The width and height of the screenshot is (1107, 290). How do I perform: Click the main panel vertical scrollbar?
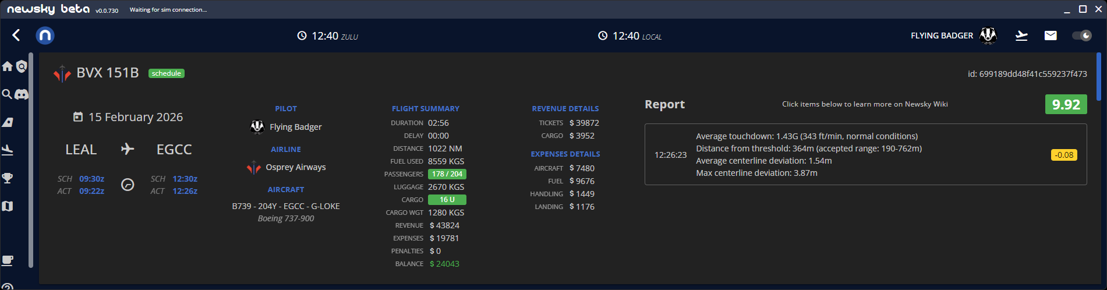coord(1099,77)
